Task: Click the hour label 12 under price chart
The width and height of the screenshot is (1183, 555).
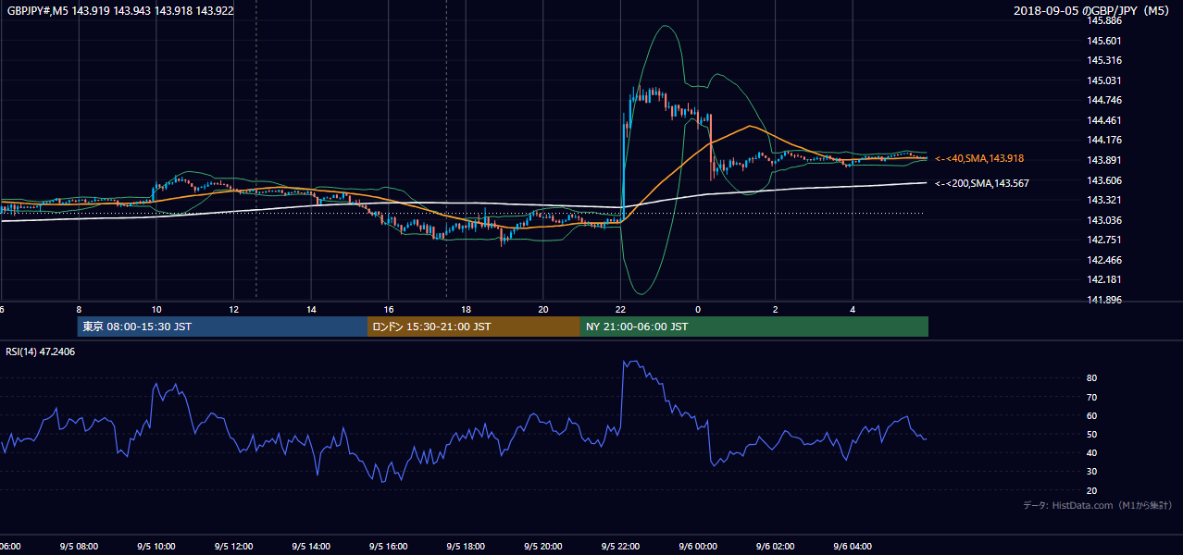Action: (234, 309)
